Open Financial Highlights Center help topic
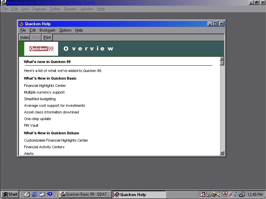Screen dimensions: 266x199 click(45, 86)
